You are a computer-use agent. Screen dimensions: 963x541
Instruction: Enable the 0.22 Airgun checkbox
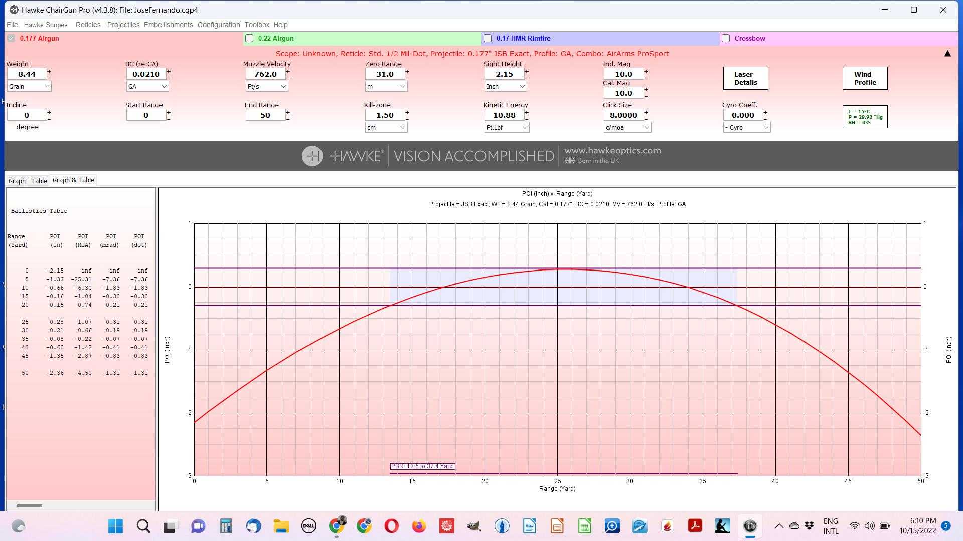[x=249, y=39]
